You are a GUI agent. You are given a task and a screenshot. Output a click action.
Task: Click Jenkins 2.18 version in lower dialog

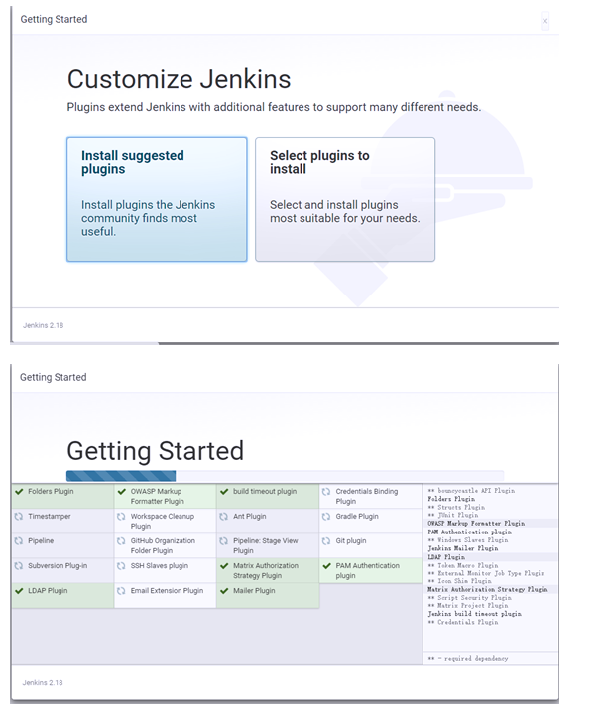(x=43, y=683)
